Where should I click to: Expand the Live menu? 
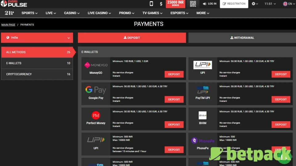click(x=51, y=13)
